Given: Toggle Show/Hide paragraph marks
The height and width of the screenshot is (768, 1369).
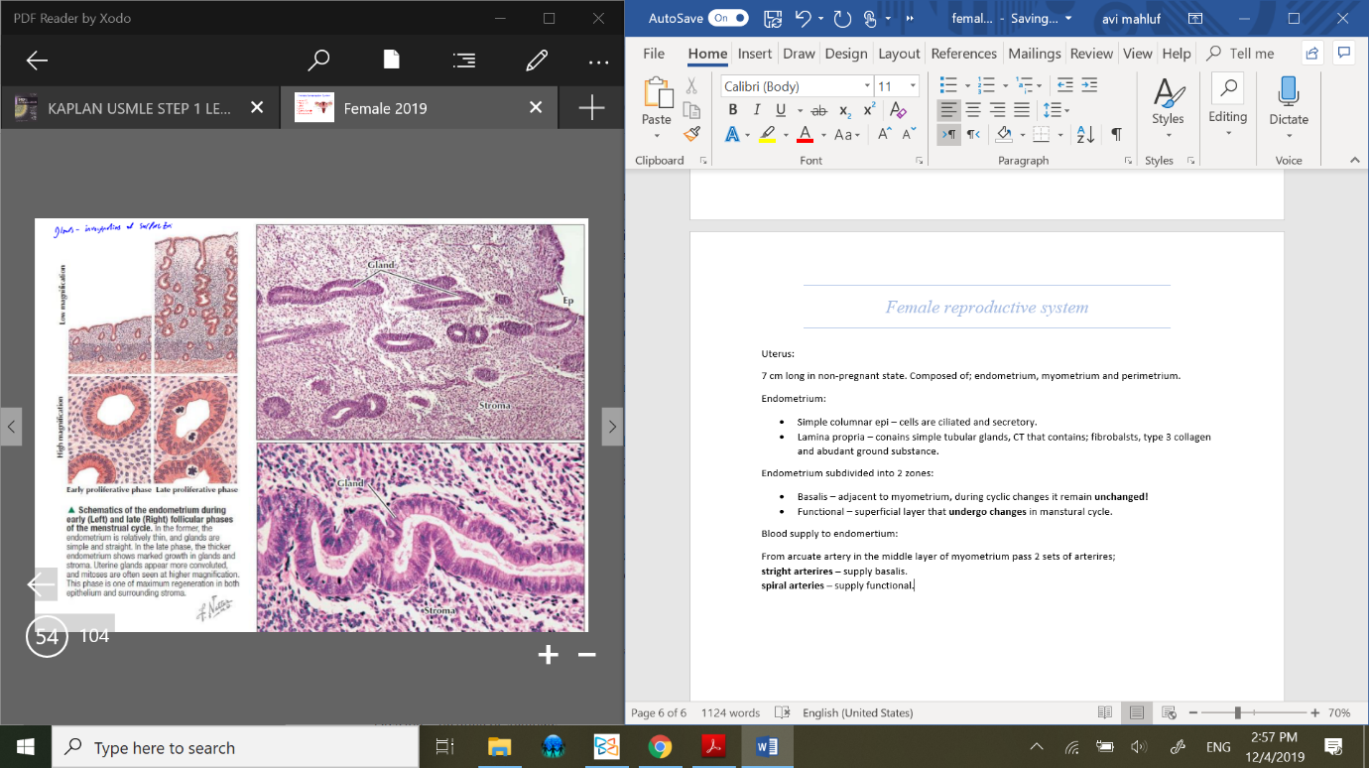Looking at the screenshot, I should [x=1116, y=134].
